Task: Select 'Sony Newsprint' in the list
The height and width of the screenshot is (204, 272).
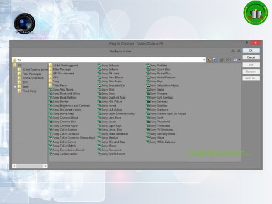Action: (111, 150)
